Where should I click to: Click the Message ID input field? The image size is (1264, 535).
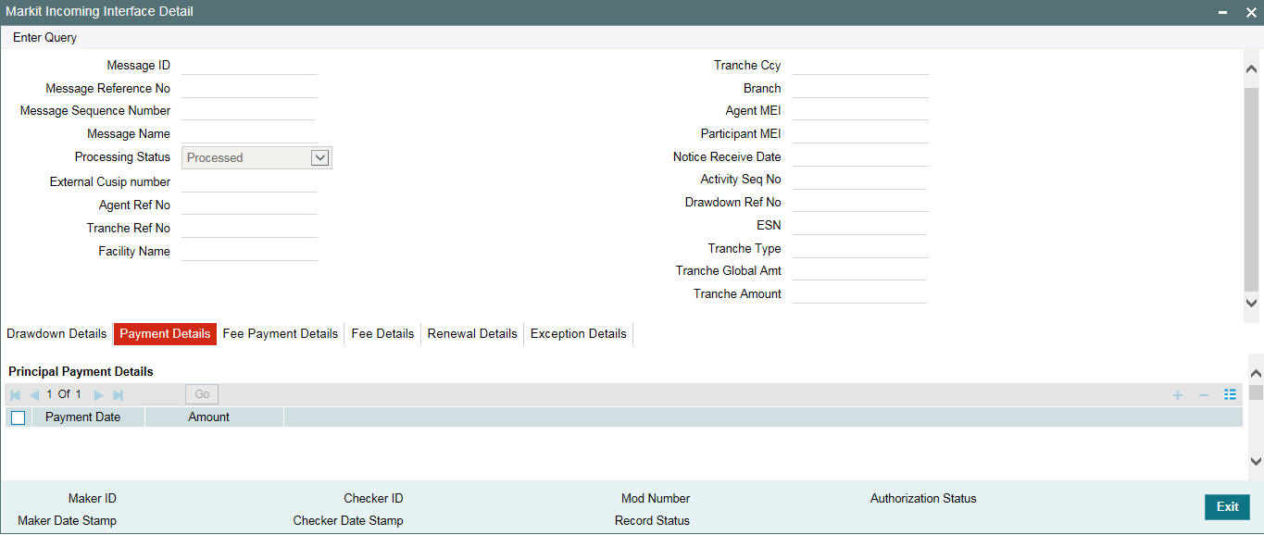click(249, 65)
